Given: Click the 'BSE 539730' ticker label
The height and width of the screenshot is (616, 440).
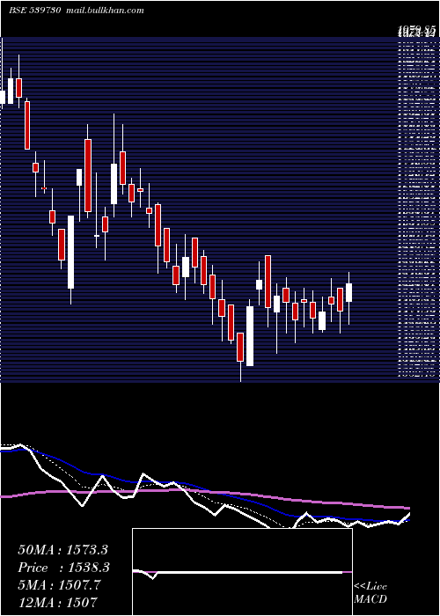Looking at the screenshot, I should coord(34,11).
